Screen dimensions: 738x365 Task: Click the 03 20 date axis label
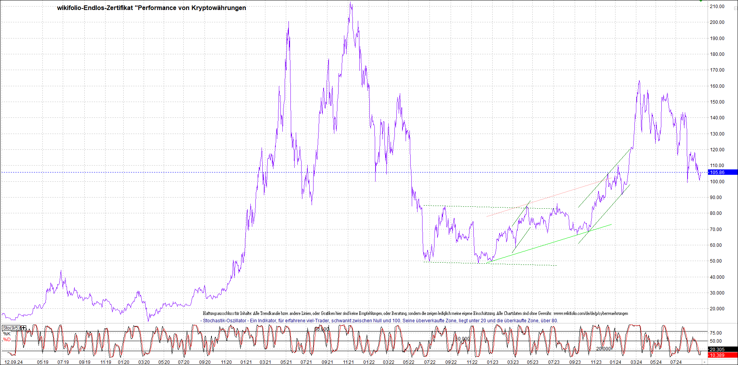coord(144,362)
